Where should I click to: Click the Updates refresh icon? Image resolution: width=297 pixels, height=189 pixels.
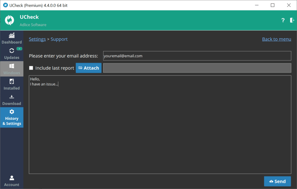coord(12,51)
